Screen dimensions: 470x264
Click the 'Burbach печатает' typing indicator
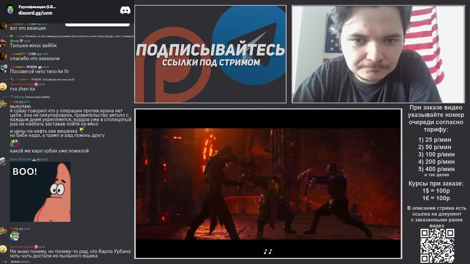pyautogui.click(x=21, y=262)
